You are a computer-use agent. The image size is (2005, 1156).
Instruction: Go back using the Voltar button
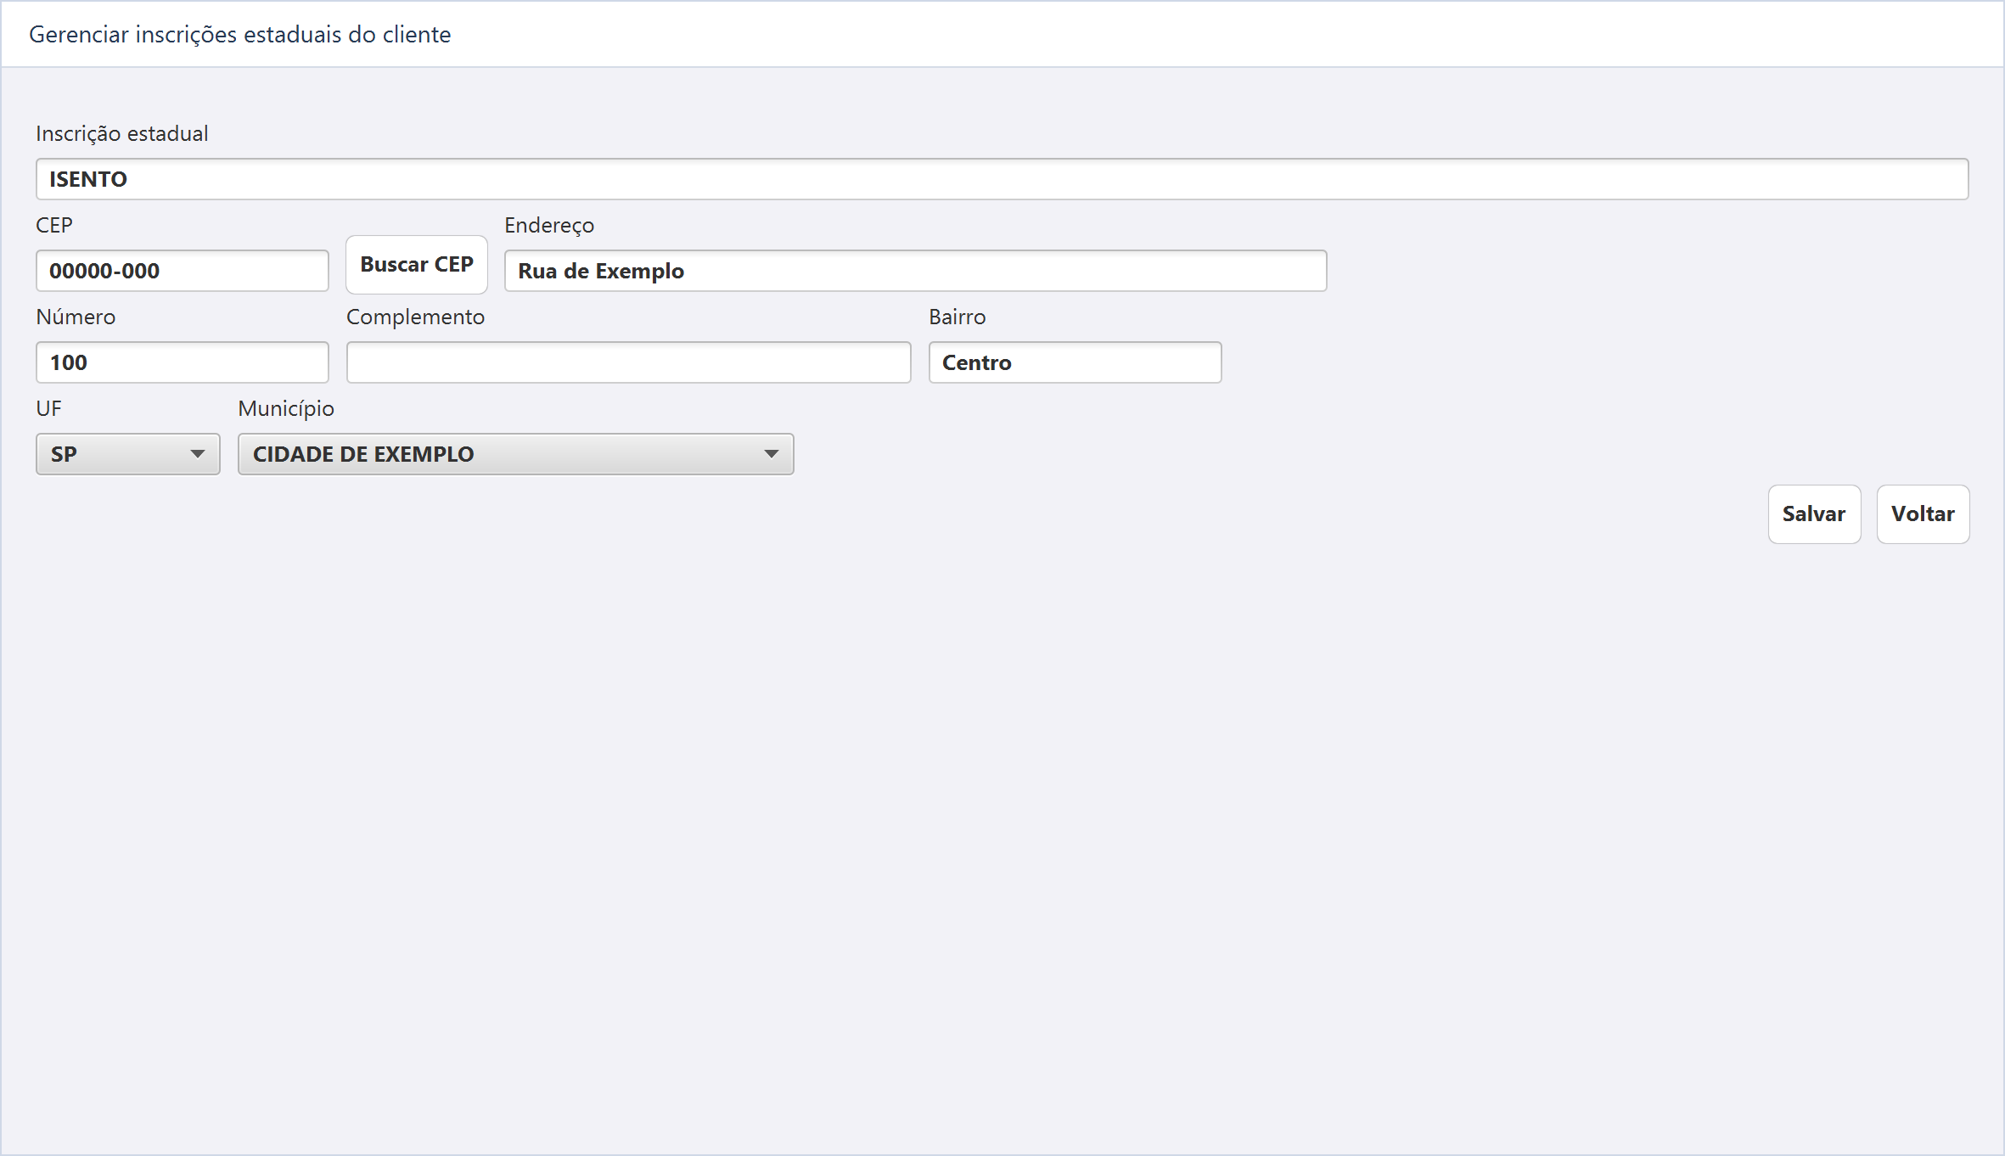[x=1923, y=514]
